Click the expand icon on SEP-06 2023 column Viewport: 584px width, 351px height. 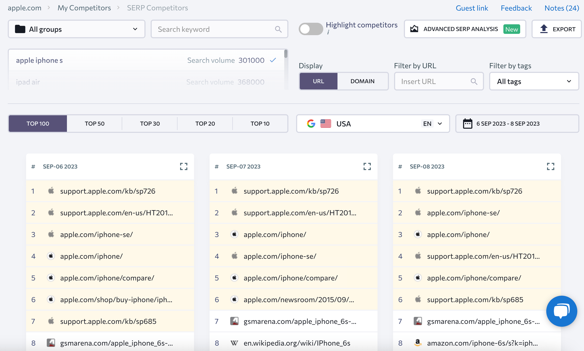tap(183, 166)
